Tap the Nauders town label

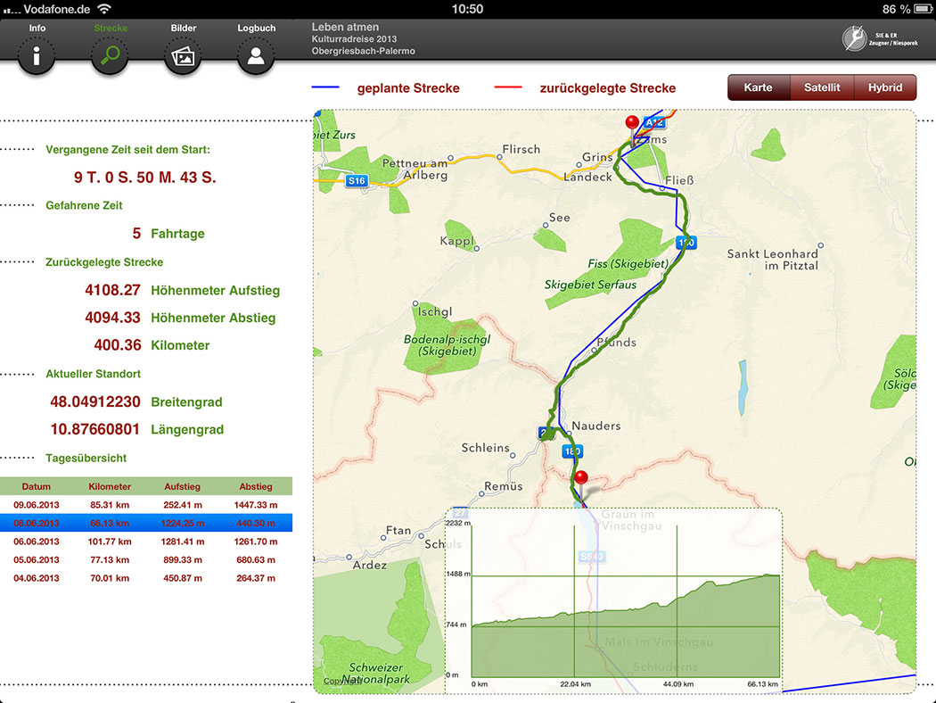click(596, 426)
